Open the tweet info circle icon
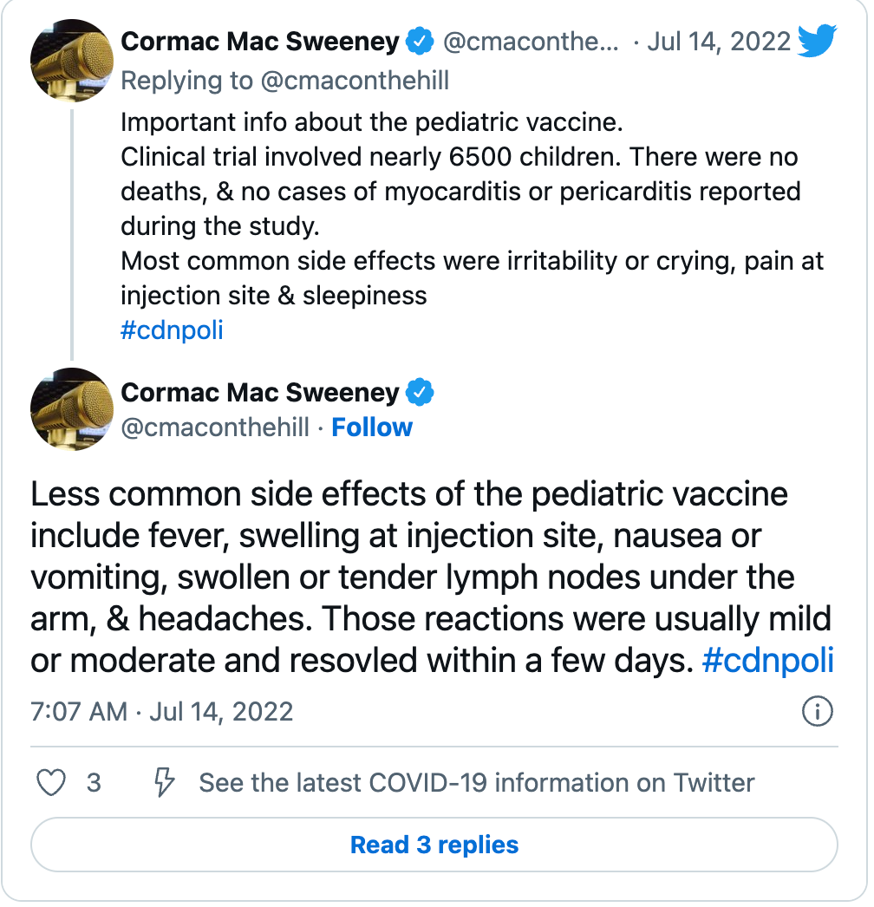Screen dimensions: 874x907 point(817,712)
